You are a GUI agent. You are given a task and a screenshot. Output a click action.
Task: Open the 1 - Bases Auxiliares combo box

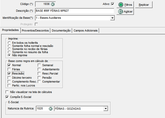tap(75, 18)
